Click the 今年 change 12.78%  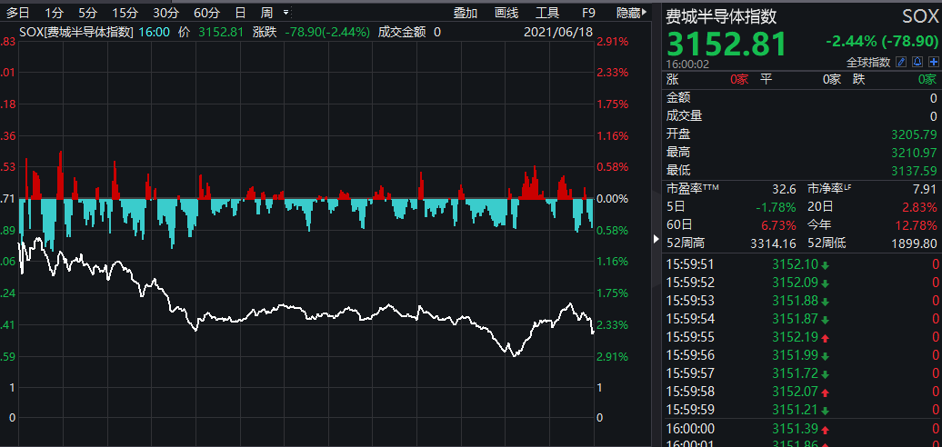coord(917,225)
